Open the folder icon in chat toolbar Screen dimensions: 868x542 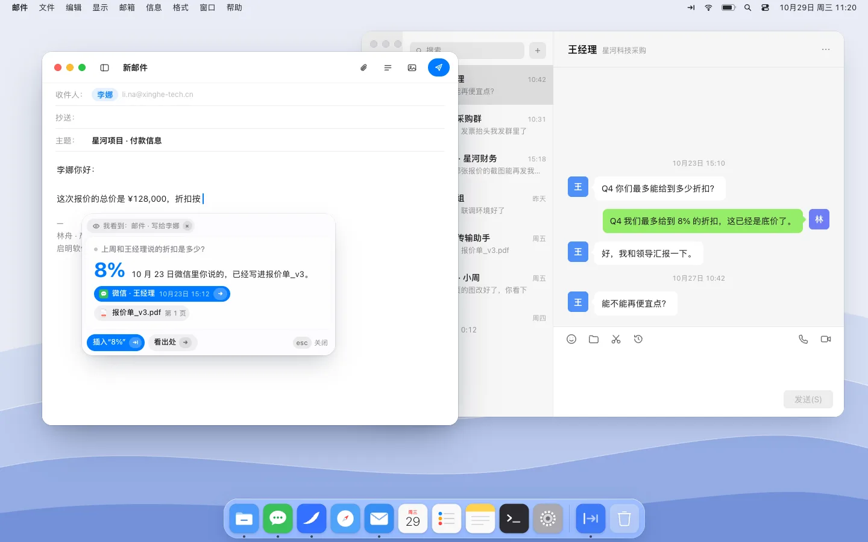pos(594,339)
